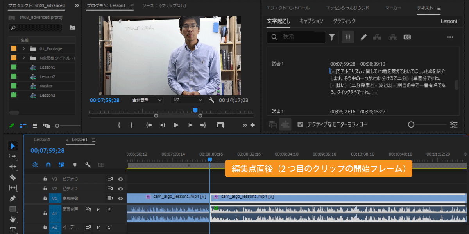The width and height of the screenshot is (469, 234).
Task: Click the Add Marker icon in the timeline
Action: pos(75,165)
